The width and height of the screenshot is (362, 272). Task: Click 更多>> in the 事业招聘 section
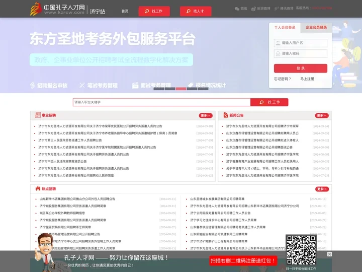click(x=206, y=115)
